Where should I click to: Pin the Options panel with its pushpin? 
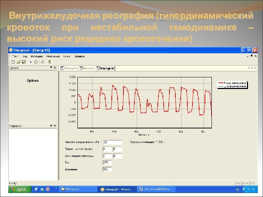(x=51, y=67)
